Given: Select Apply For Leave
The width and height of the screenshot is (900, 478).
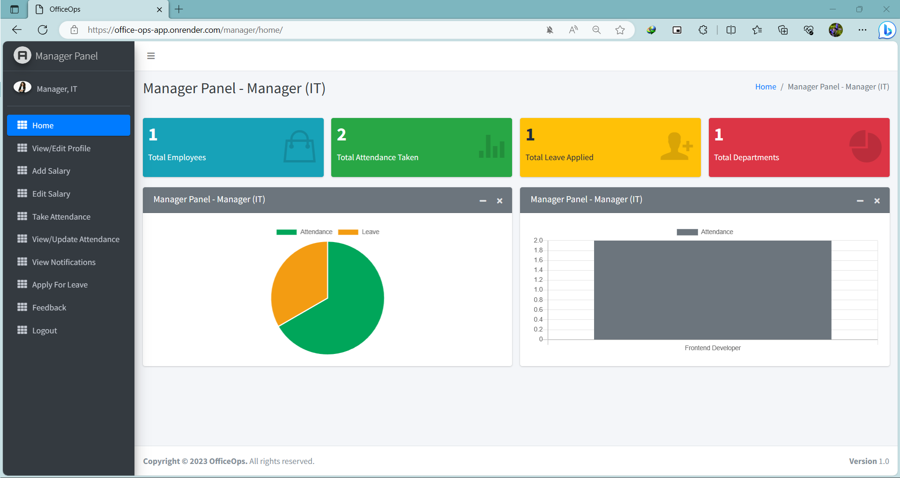Looking at the screenshot, I should coord(68,285).
